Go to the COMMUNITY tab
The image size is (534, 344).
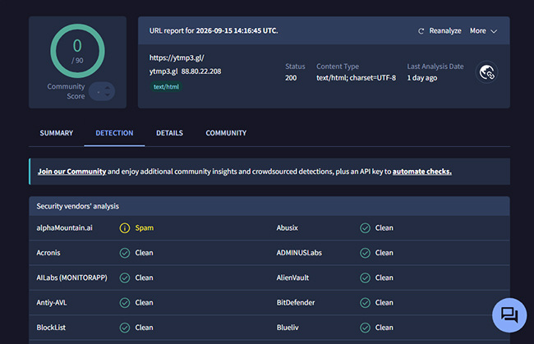226,133
